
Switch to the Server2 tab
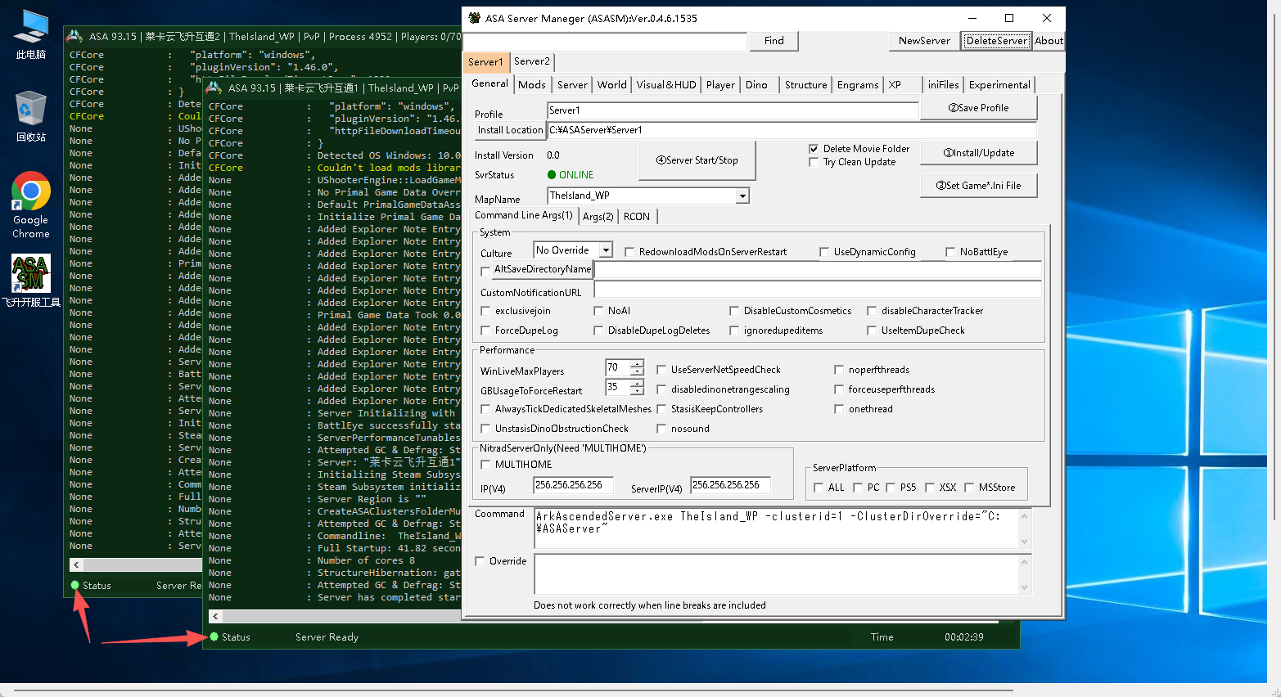coord(532,61)
